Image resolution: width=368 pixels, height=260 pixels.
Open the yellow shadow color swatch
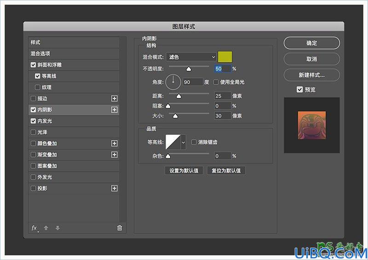click(x=225, y=57)
